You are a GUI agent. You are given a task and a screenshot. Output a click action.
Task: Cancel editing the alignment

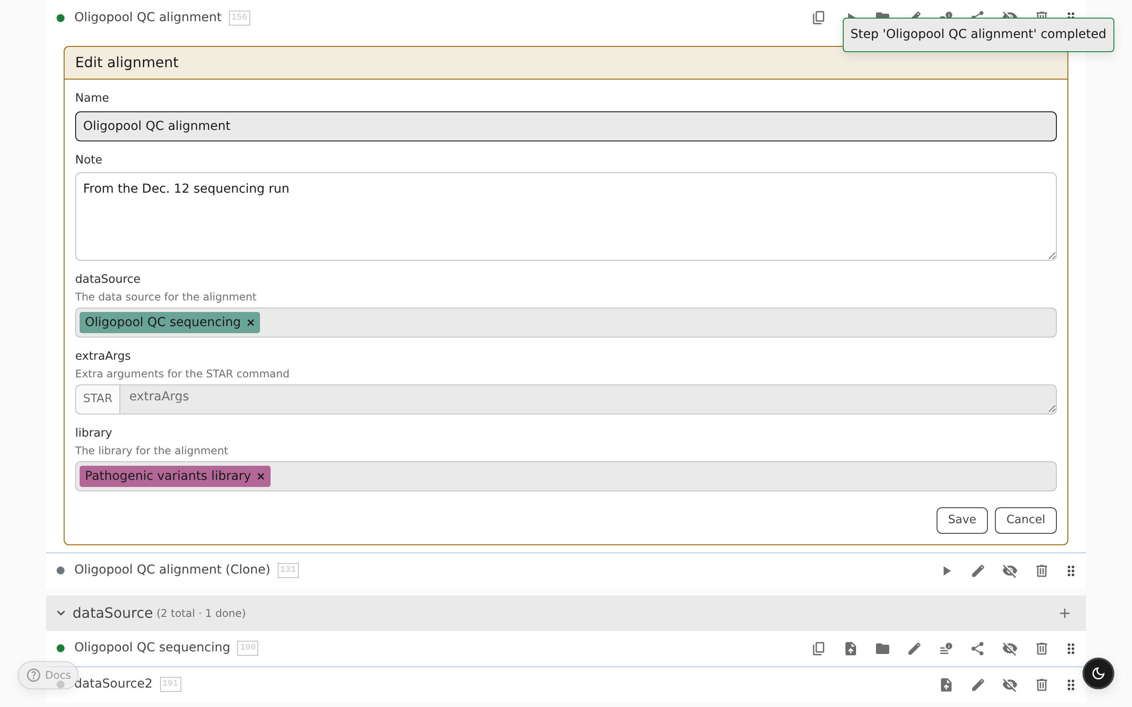pyautogui.click(x=1025, y=520)
